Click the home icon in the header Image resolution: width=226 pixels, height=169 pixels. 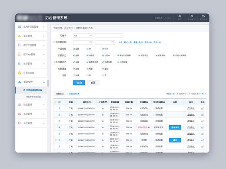point(179,16)
